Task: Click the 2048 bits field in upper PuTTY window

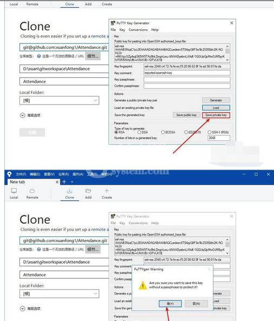Action: pos(219,138)
